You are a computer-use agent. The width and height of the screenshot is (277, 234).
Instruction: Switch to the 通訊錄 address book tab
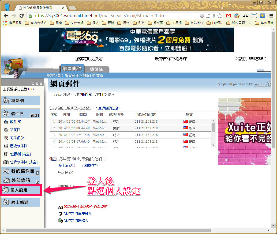[x=96, y=69]
